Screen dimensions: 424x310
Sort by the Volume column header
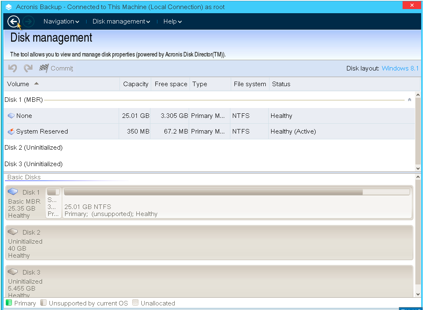(62, 84)
